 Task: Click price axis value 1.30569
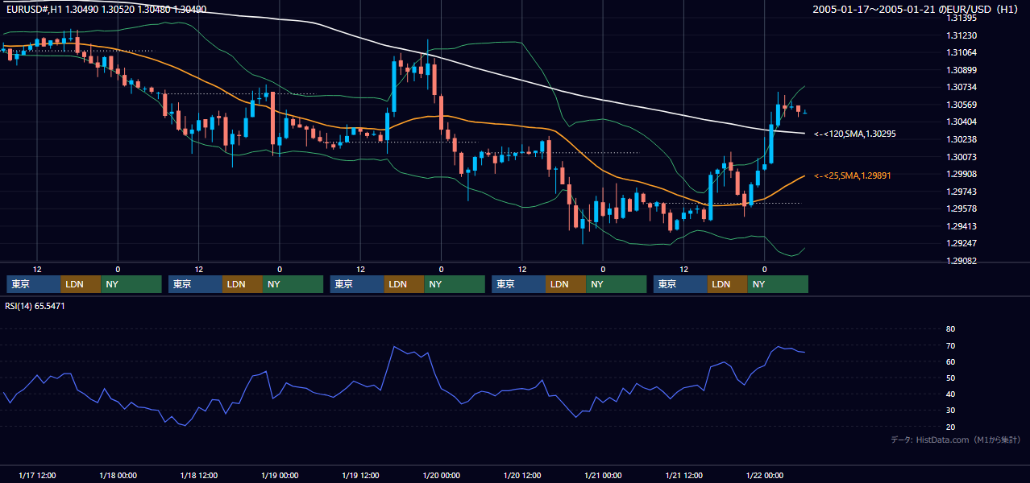coord(961,105)
